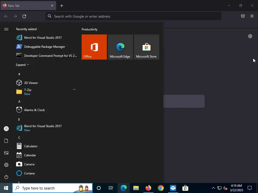Reload the page in Firefox

pyautogui.click(x=24, y=16)
